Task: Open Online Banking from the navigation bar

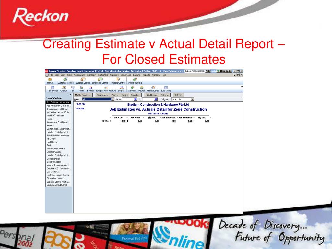Action: tap(135, 81)
